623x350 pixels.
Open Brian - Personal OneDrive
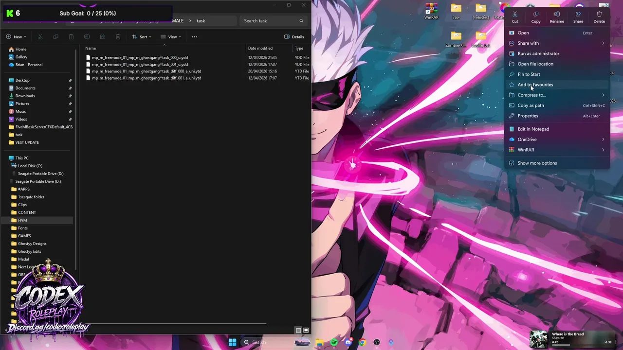pos(29,65)
